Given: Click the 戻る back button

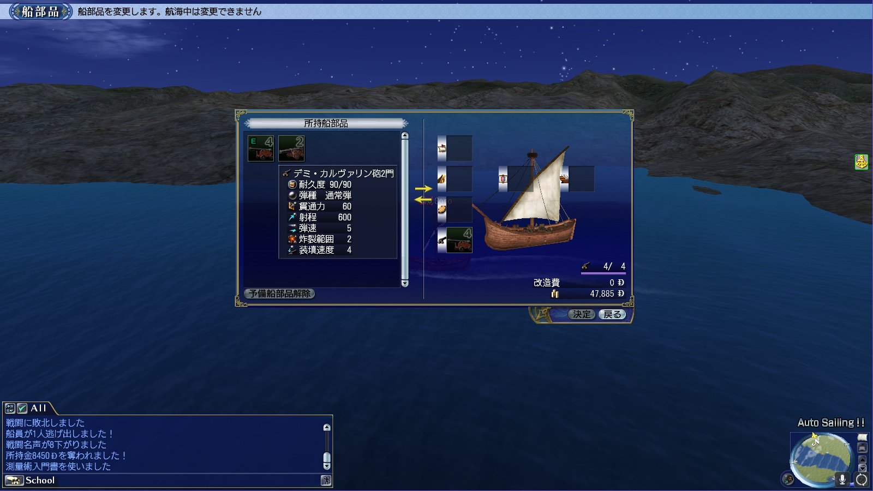Looking at the screenshot, I should (612, 314).
